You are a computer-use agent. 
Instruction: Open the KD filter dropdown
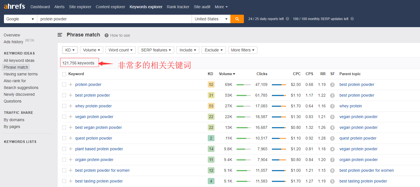(70, 50)
